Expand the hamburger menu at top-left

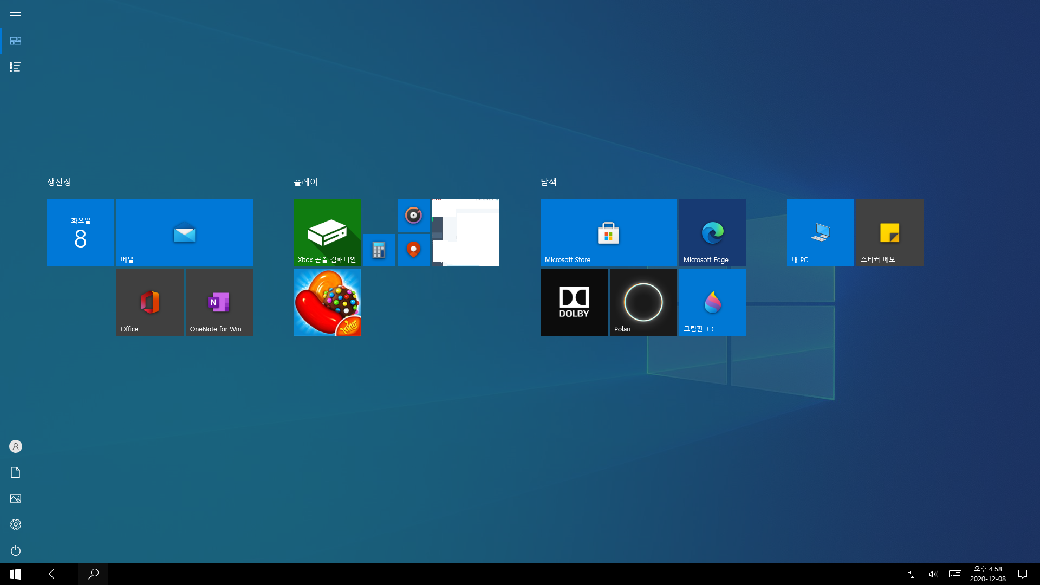16,15
